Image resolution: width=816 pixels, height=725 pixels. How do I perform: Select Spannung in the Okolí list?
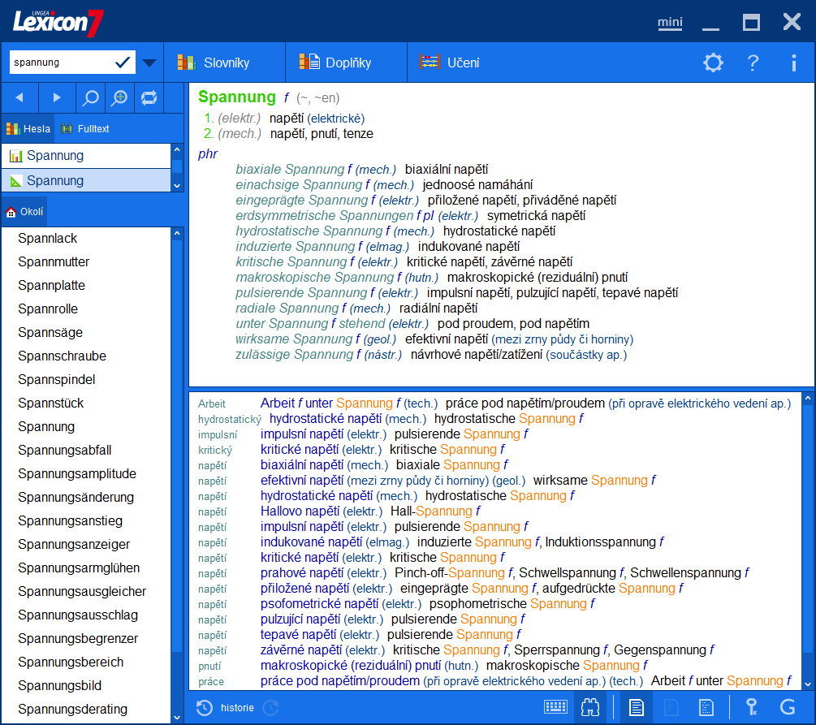coord(46,427)
